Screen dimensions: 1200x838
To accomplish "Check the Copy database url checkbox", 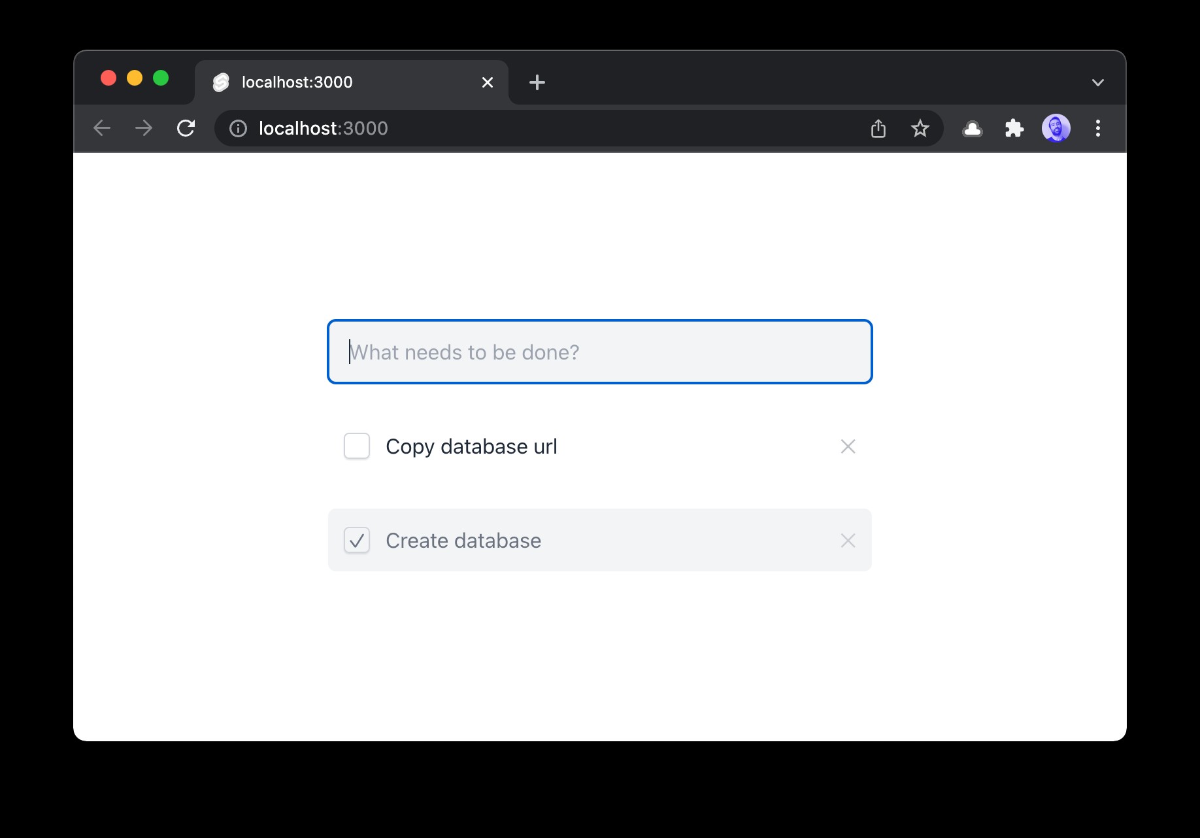I will click(356, 446).
